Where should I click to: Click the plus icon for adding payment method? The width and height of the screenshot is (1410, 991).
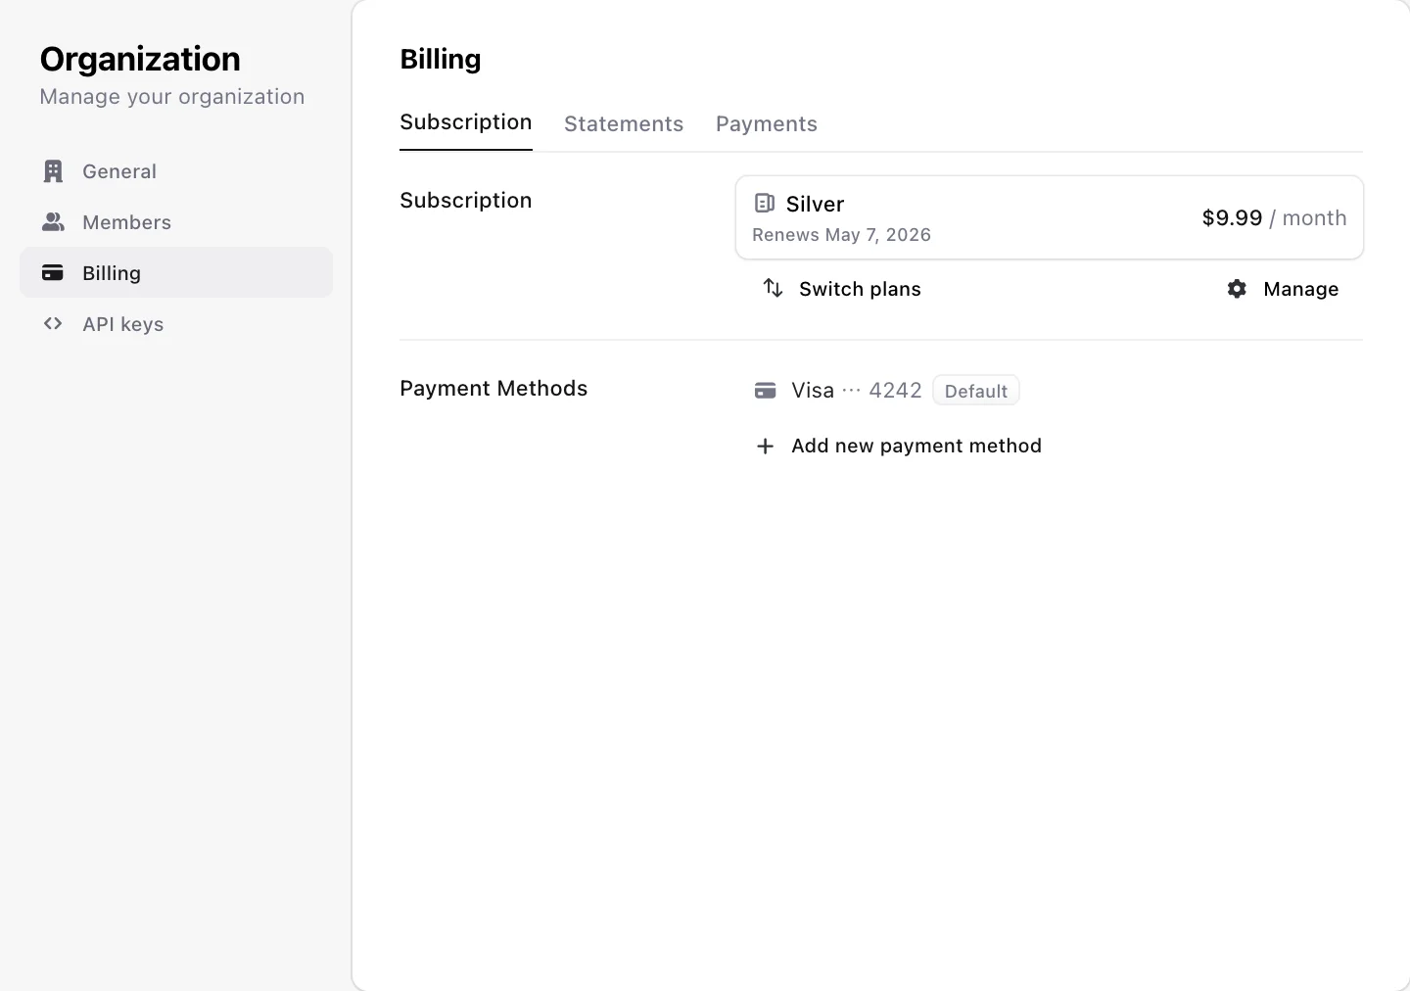tap(766, 447)
